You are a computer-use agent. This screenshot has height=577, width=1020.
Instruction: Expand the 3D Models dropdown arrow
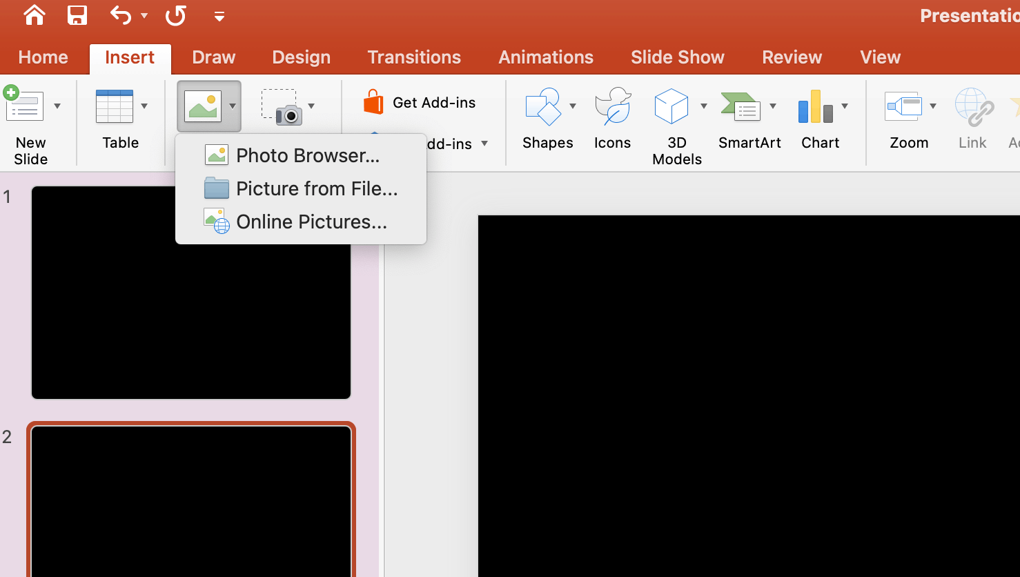(704, 105)
